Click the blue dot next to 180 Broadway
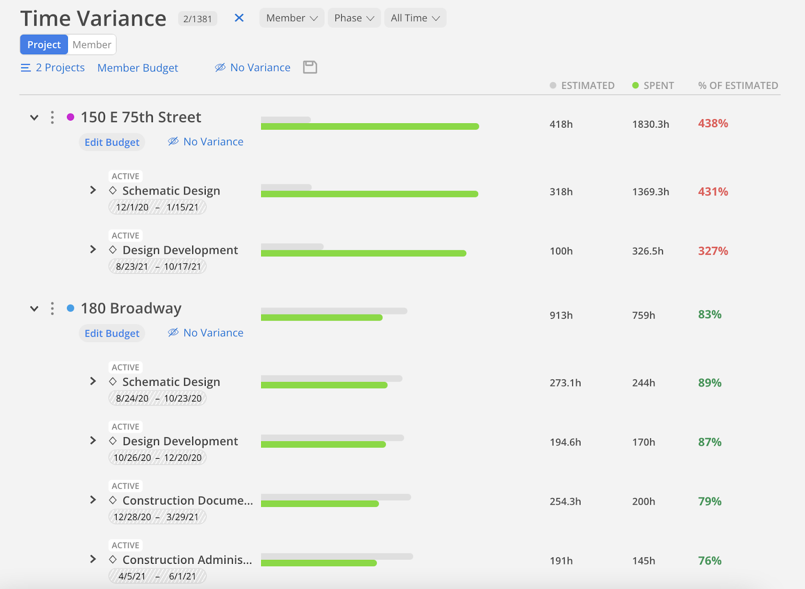 pos(70,308)
